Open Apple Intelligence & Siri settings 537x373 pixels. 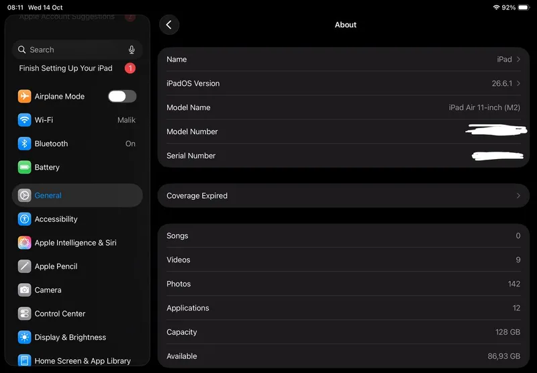click(77, 243)
